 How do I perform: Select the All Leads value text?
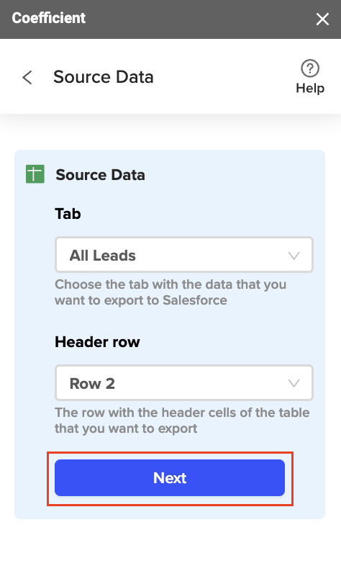[x=102, y=256]
